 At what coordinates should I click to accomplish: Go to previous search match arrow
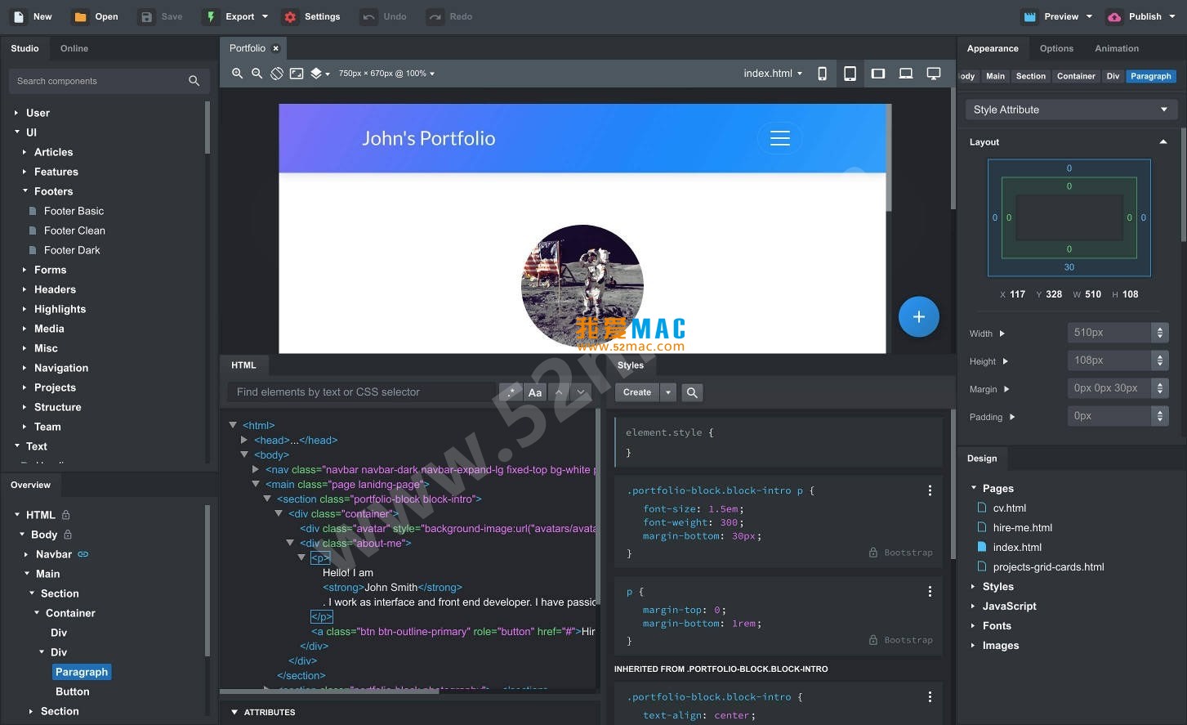coord(559,392)
